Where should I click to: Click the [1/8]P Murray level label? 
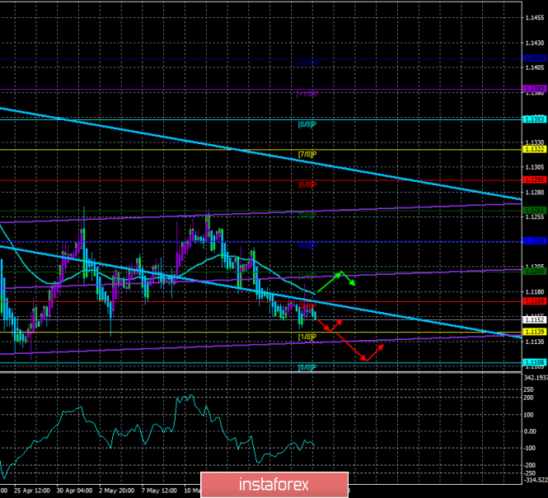(x=307, y=337)
